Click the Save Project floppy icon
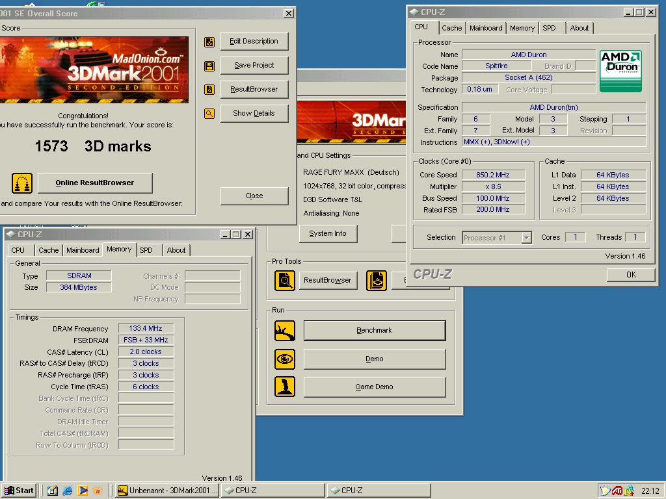Viewport: 666px width, 499px height. [x=209, y=66]
